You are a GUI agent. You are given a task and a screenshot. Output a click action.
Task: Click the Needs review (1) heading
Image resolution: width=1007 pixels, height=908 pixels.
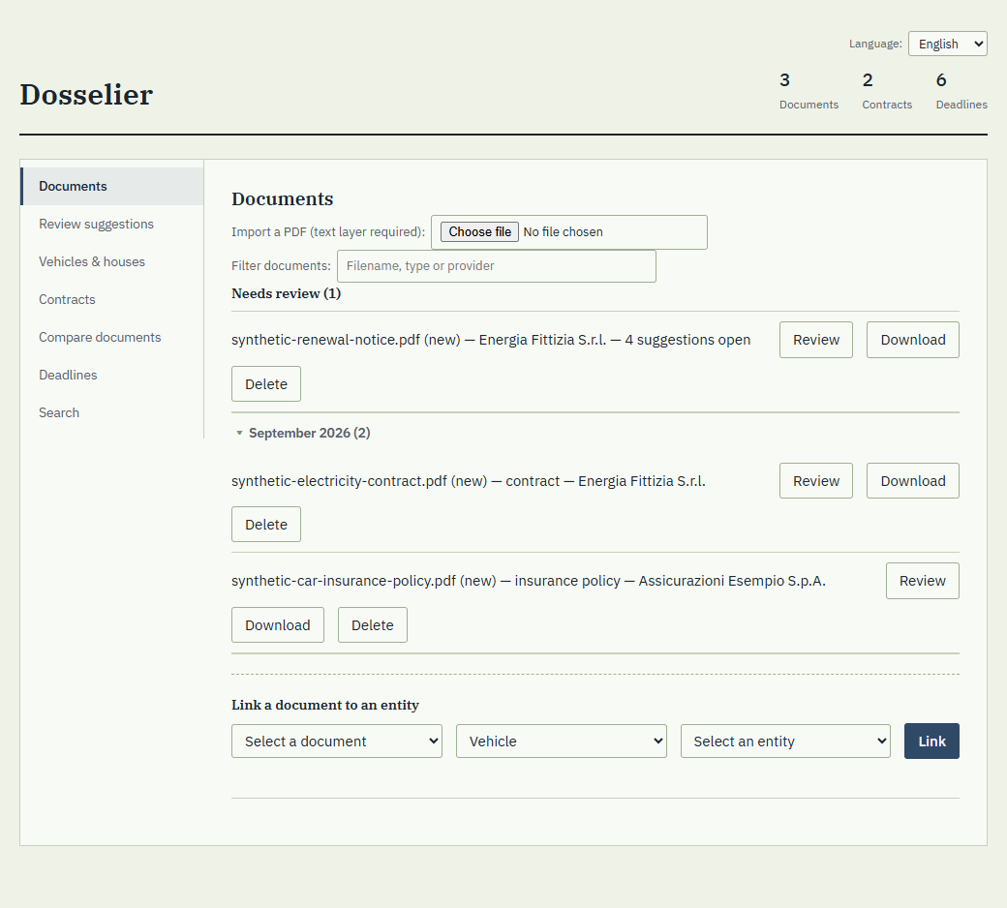286,293
